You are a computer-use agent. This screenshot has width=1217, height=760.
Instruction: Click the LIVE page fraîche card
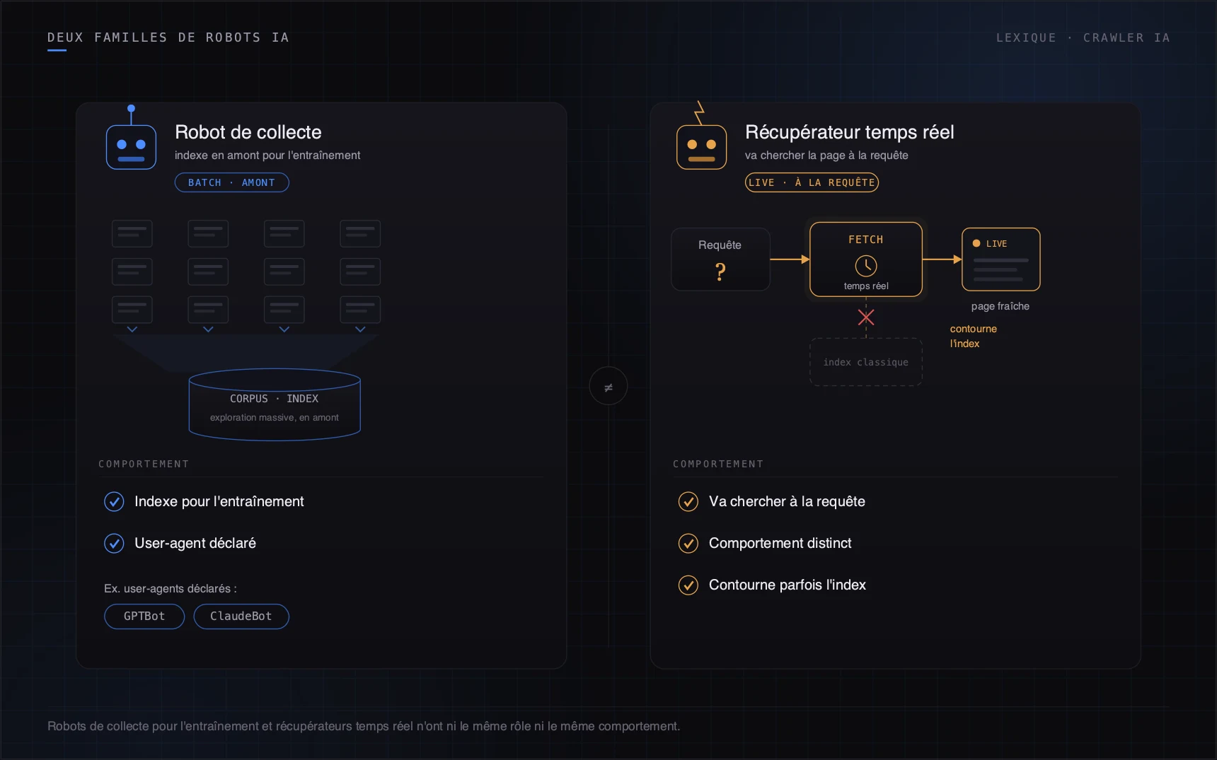pos(1001,259)
